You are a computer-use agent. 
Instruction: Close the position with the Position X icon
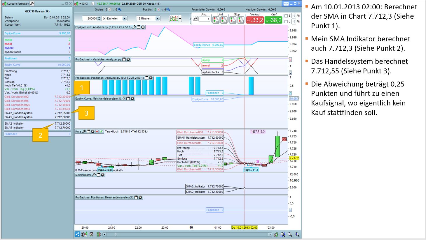pyautogui.click(x=158, y=10)
